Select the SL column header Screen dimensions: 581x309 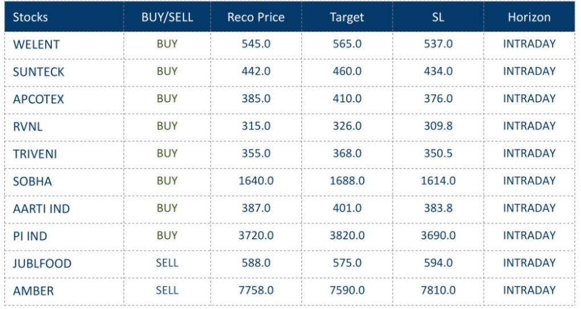point(438,17)
